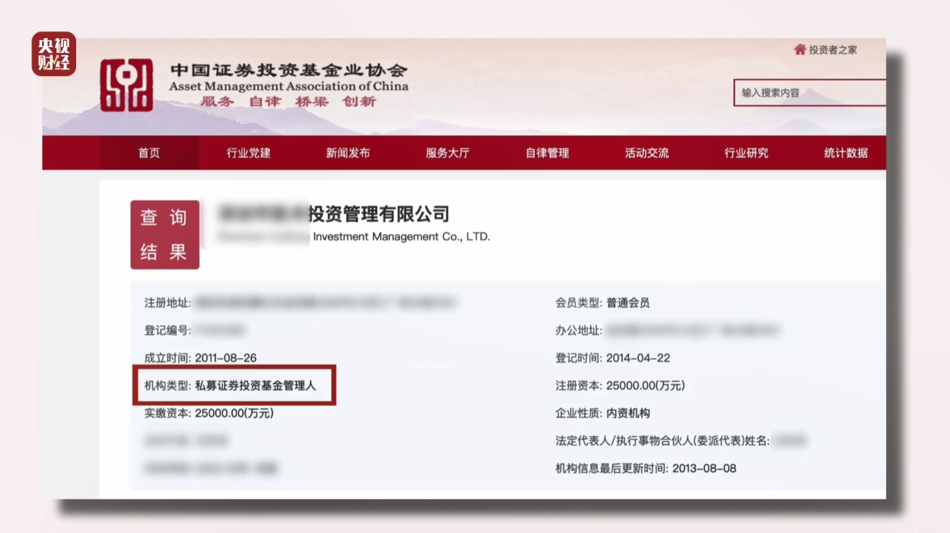This screenshot has height=533, width=950.
Task: Open the 统计数据 menu item
Action: [845, 153]
